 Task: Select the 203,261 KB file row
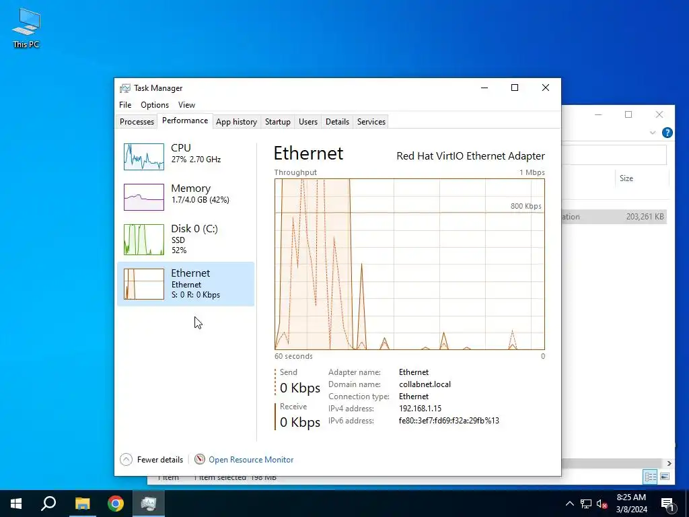(x=614, y=217)
